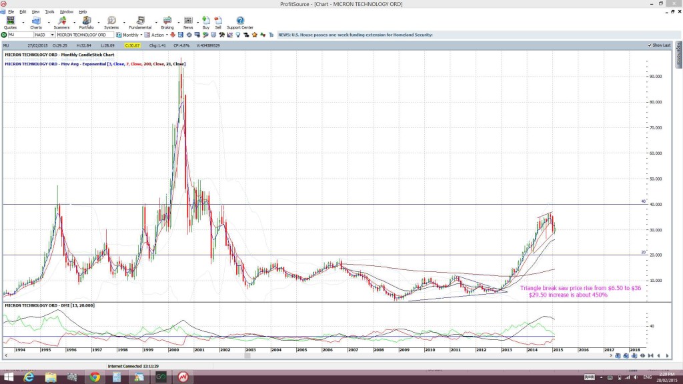Open the Quotes toolbar button
This screenshot has height=384, width=683.
pos(11,23)
